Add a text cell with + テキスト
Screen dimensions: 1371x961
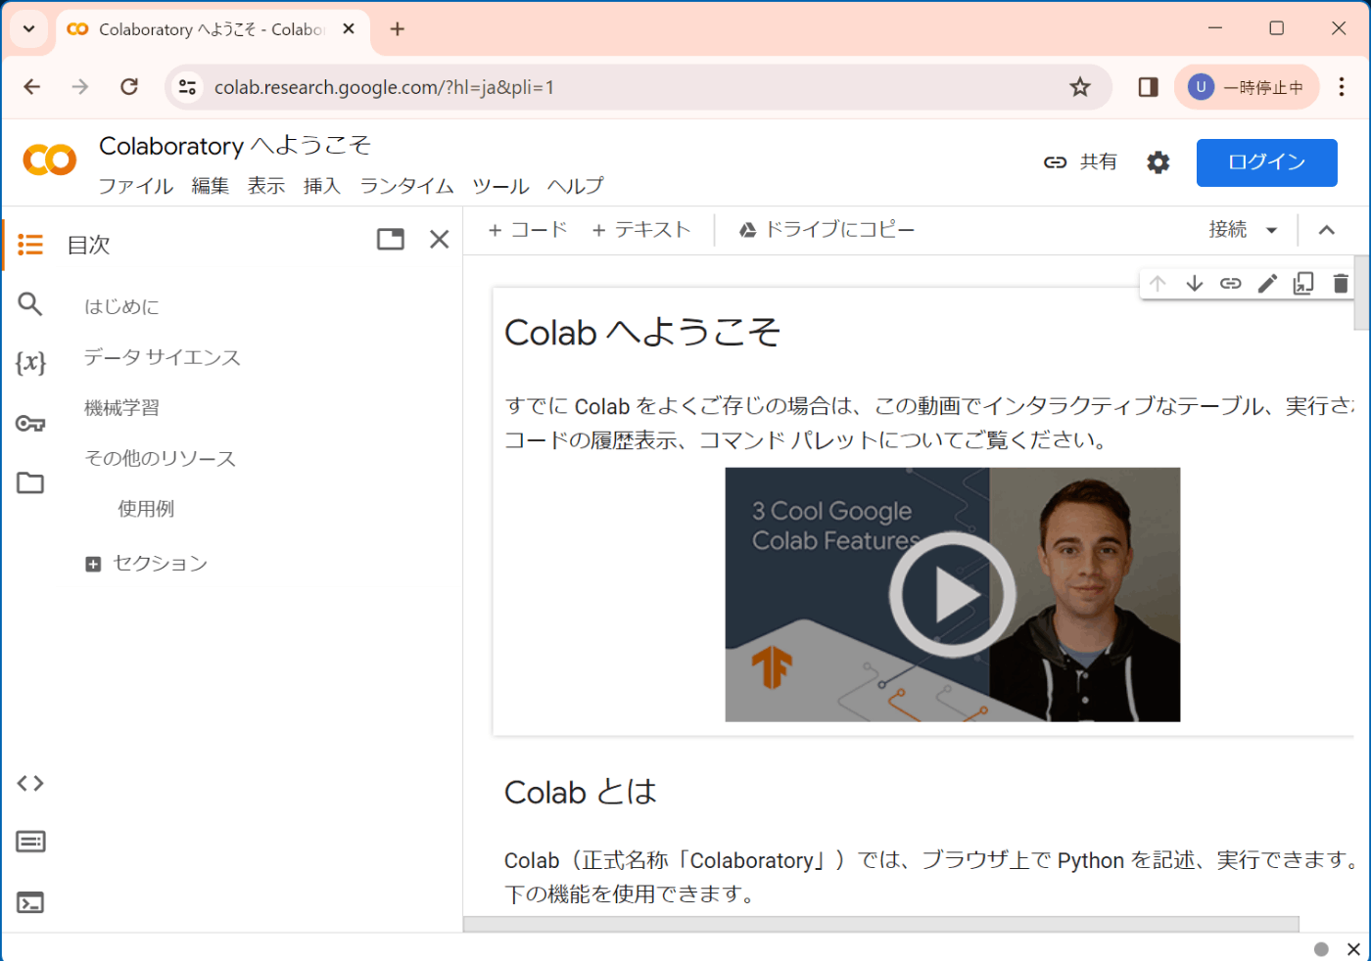[x=641, y=230]
